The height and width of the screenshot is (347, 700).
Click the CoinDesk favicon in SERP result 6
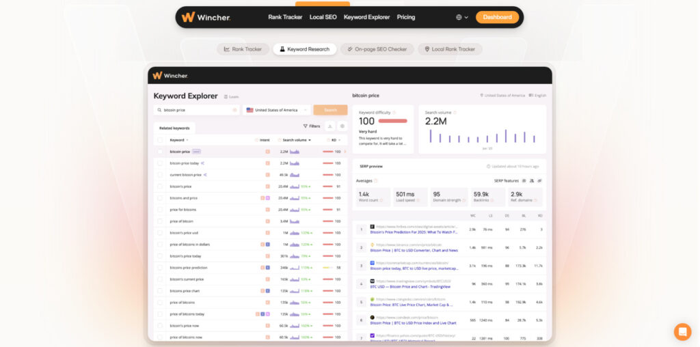[373, 318]
